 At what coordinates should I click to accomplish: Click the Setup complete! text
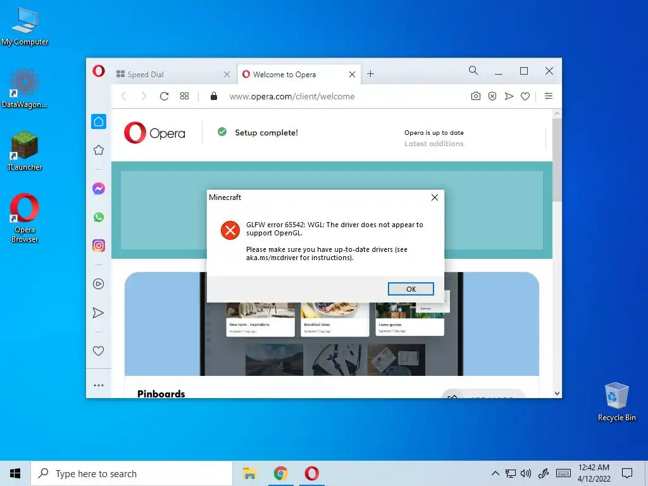(266, 133)
